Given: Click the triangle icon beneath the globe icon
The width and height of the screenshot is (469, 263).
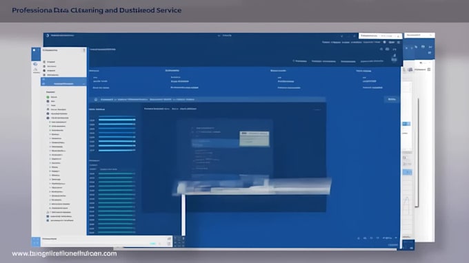Looking at the screenshot, I should tap(36, 70).
